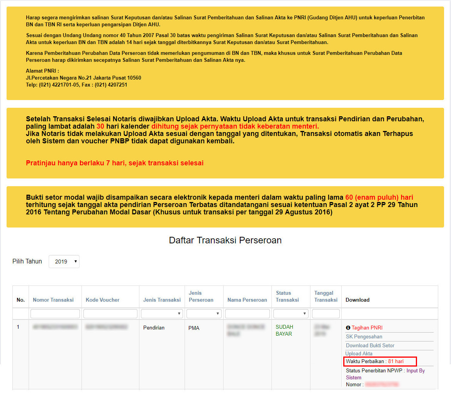Sort by Nomor Transaksi column header
Viewport: 451px width, 394px height.
[x=53, y=300]
